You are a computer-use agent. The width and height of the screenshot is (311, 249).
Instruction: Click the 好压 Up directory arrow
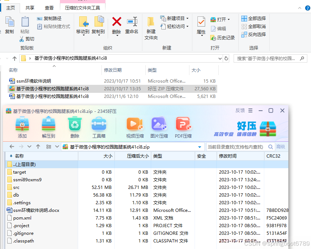click(x=38, y=147)
